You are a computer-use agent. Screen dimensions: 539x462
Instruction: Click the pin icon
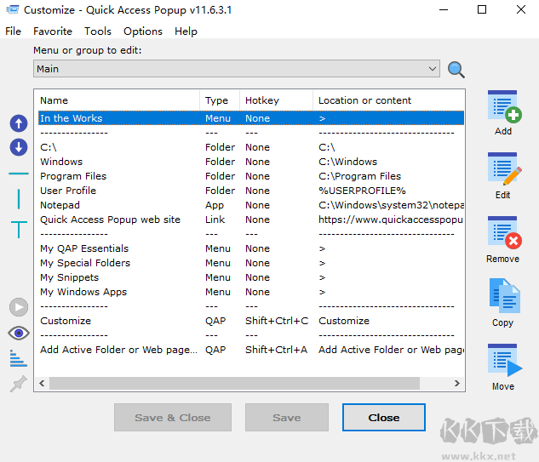coord(19,384)
